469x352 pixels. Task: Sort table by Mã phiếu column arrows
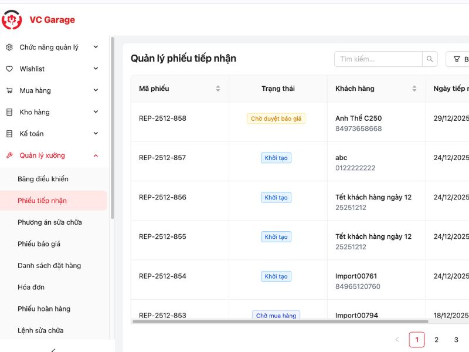pos(218,89)
